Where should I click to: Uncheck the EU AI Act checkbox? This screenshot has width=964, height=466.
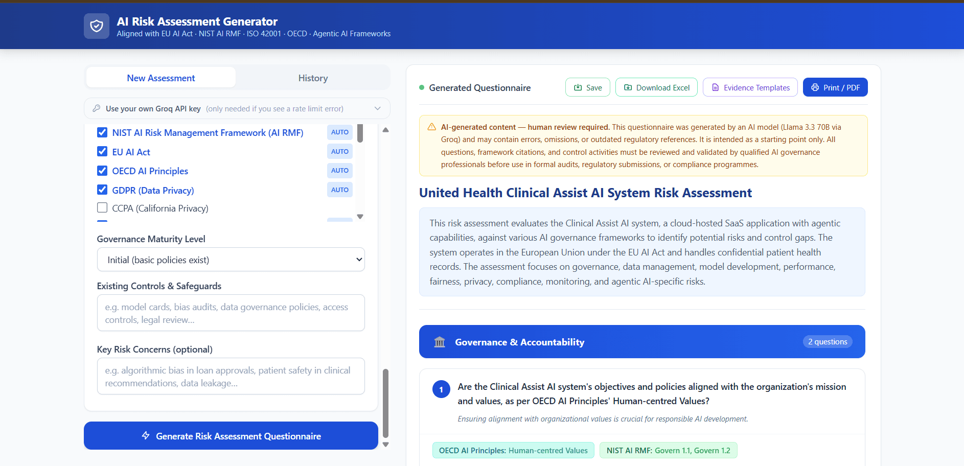(102, 152)
